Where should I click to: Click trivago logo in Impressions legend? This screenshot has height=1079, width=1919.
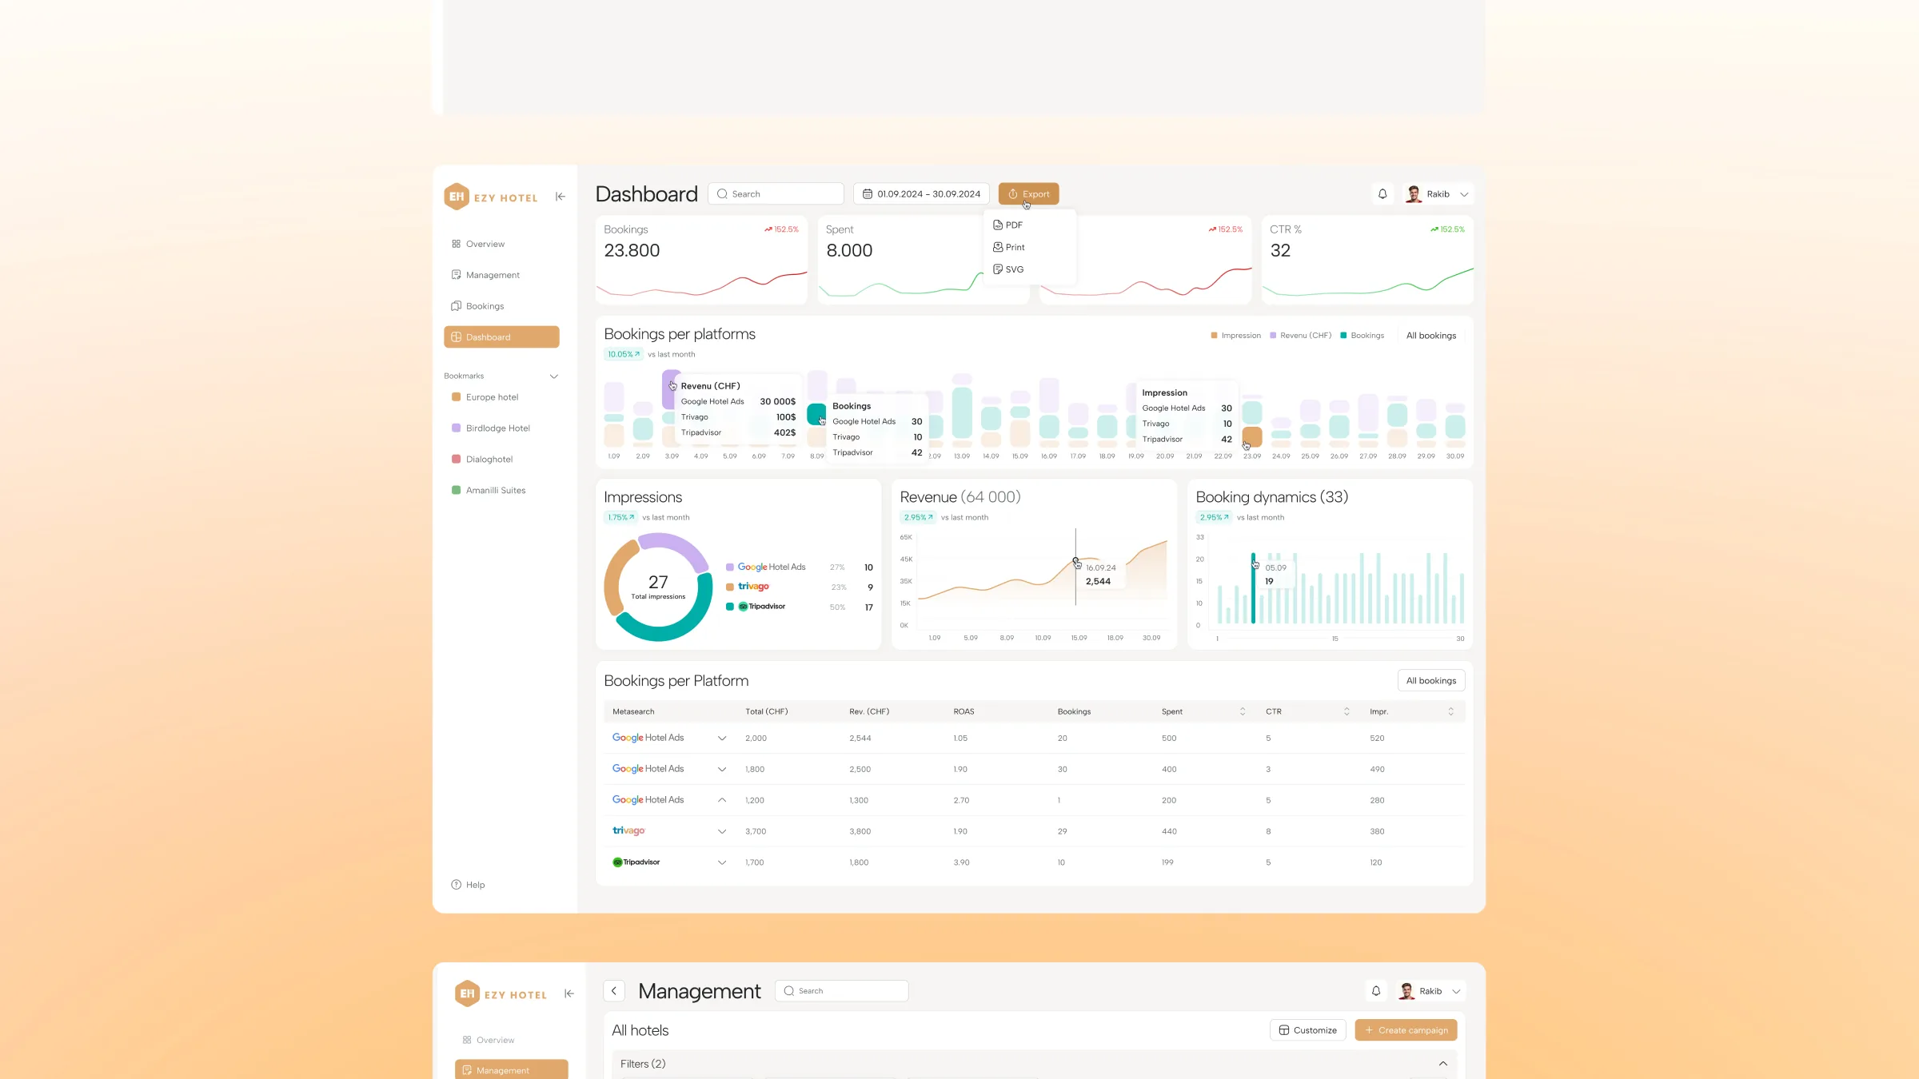pos(753,587)
